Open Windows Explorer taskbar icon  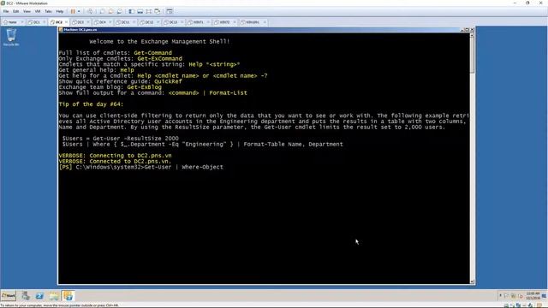point(54,296)
